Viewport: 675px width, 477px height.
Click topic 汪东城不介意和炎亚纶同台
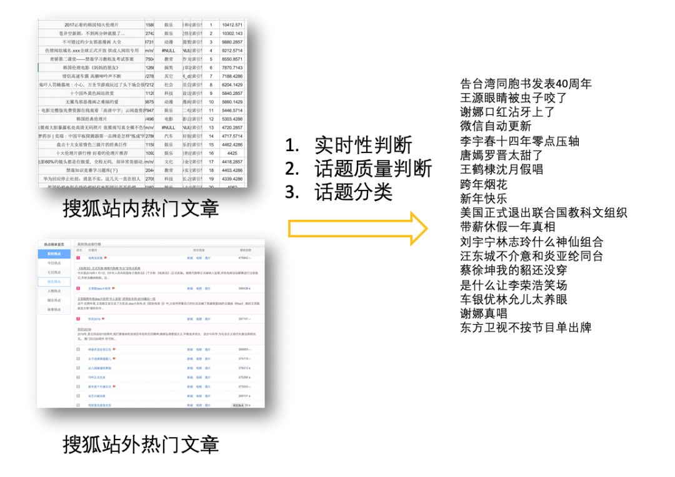pyautogui.click(x=532, y=256)
